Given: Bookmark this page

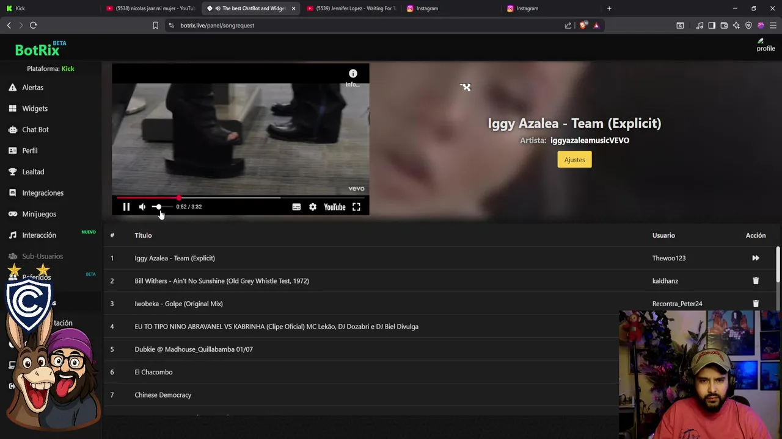Looking at the screenshot, I should (155, 26).
